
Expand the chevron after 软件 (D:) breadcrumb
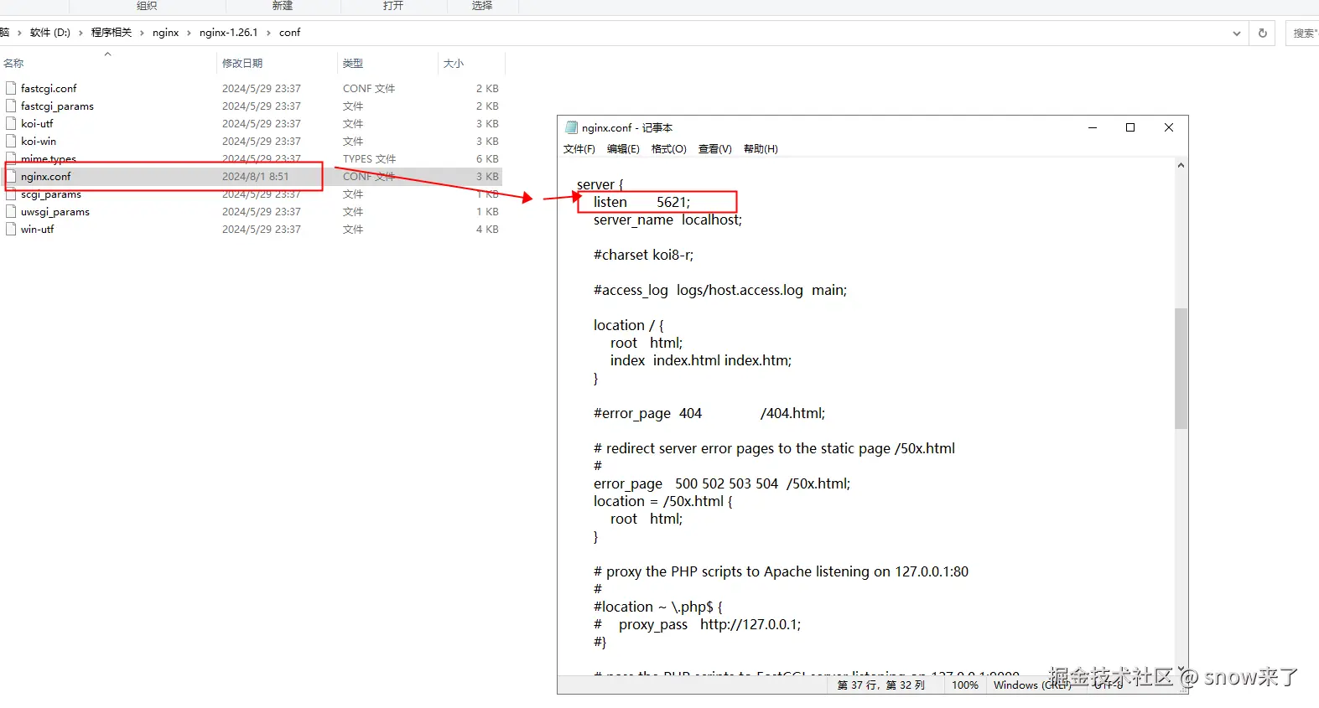click(80, 33)
